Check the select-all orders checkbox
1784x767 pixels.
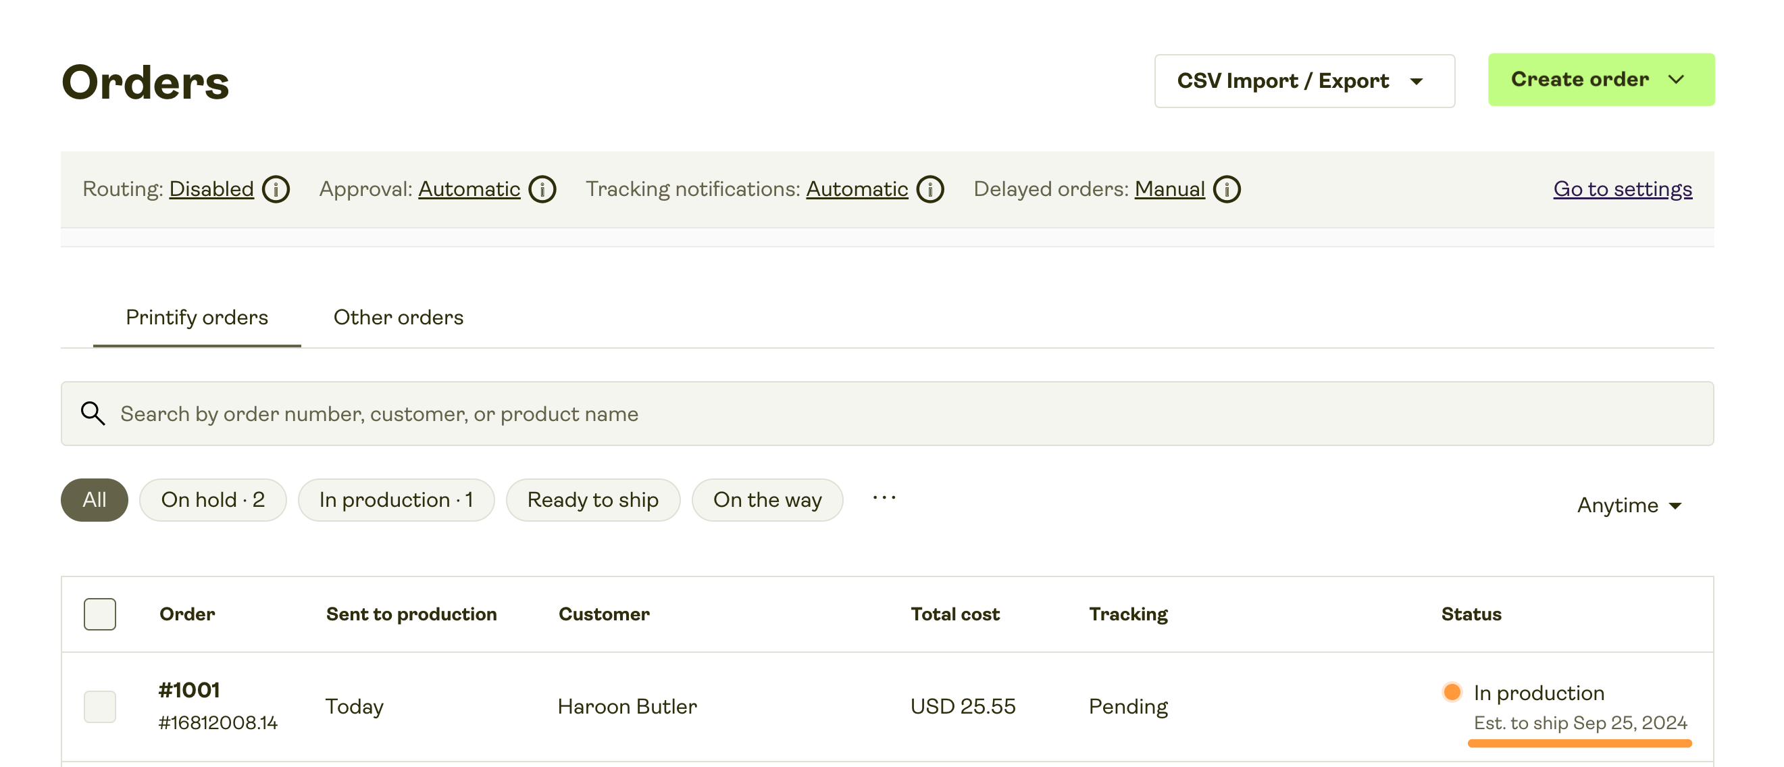coord(99,614)
